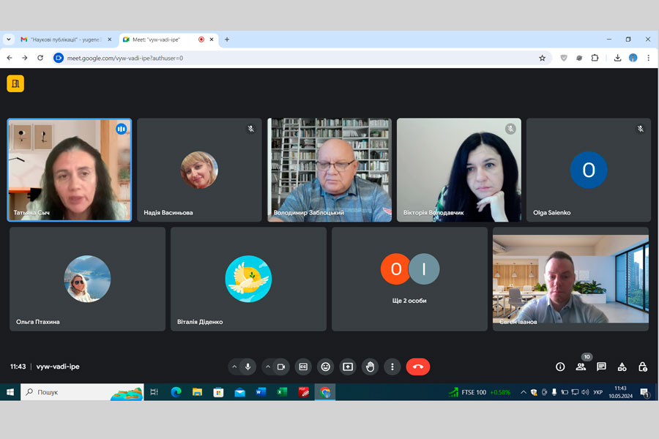The width and height of the screenshot is (659, 439).
Task: Open File Explorer from taskbar
Action: coord(197,392)
